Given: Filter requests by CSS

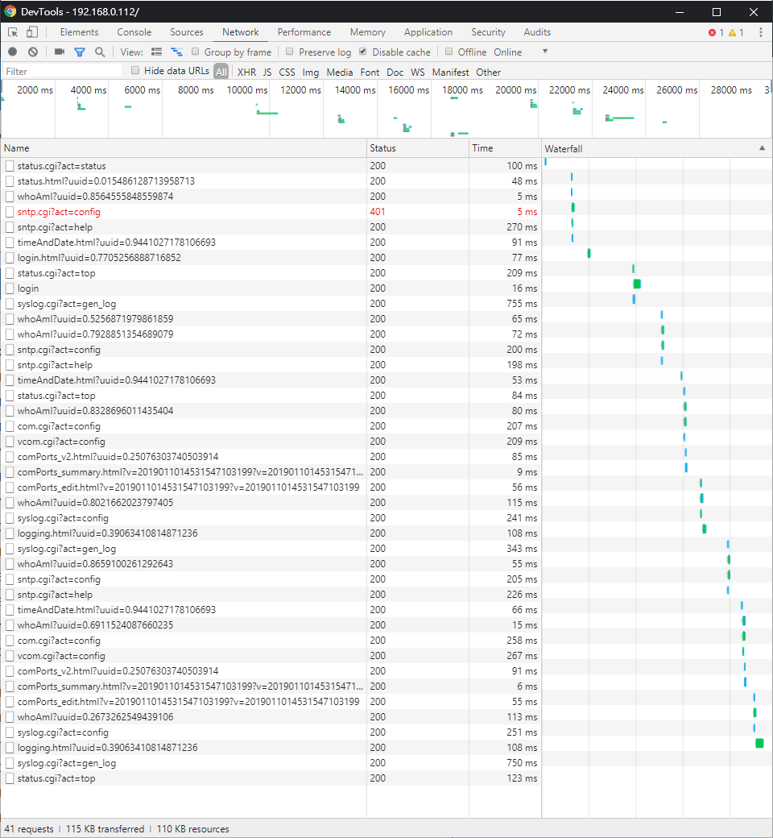Looking at the screenshot, I should (287, 73).
